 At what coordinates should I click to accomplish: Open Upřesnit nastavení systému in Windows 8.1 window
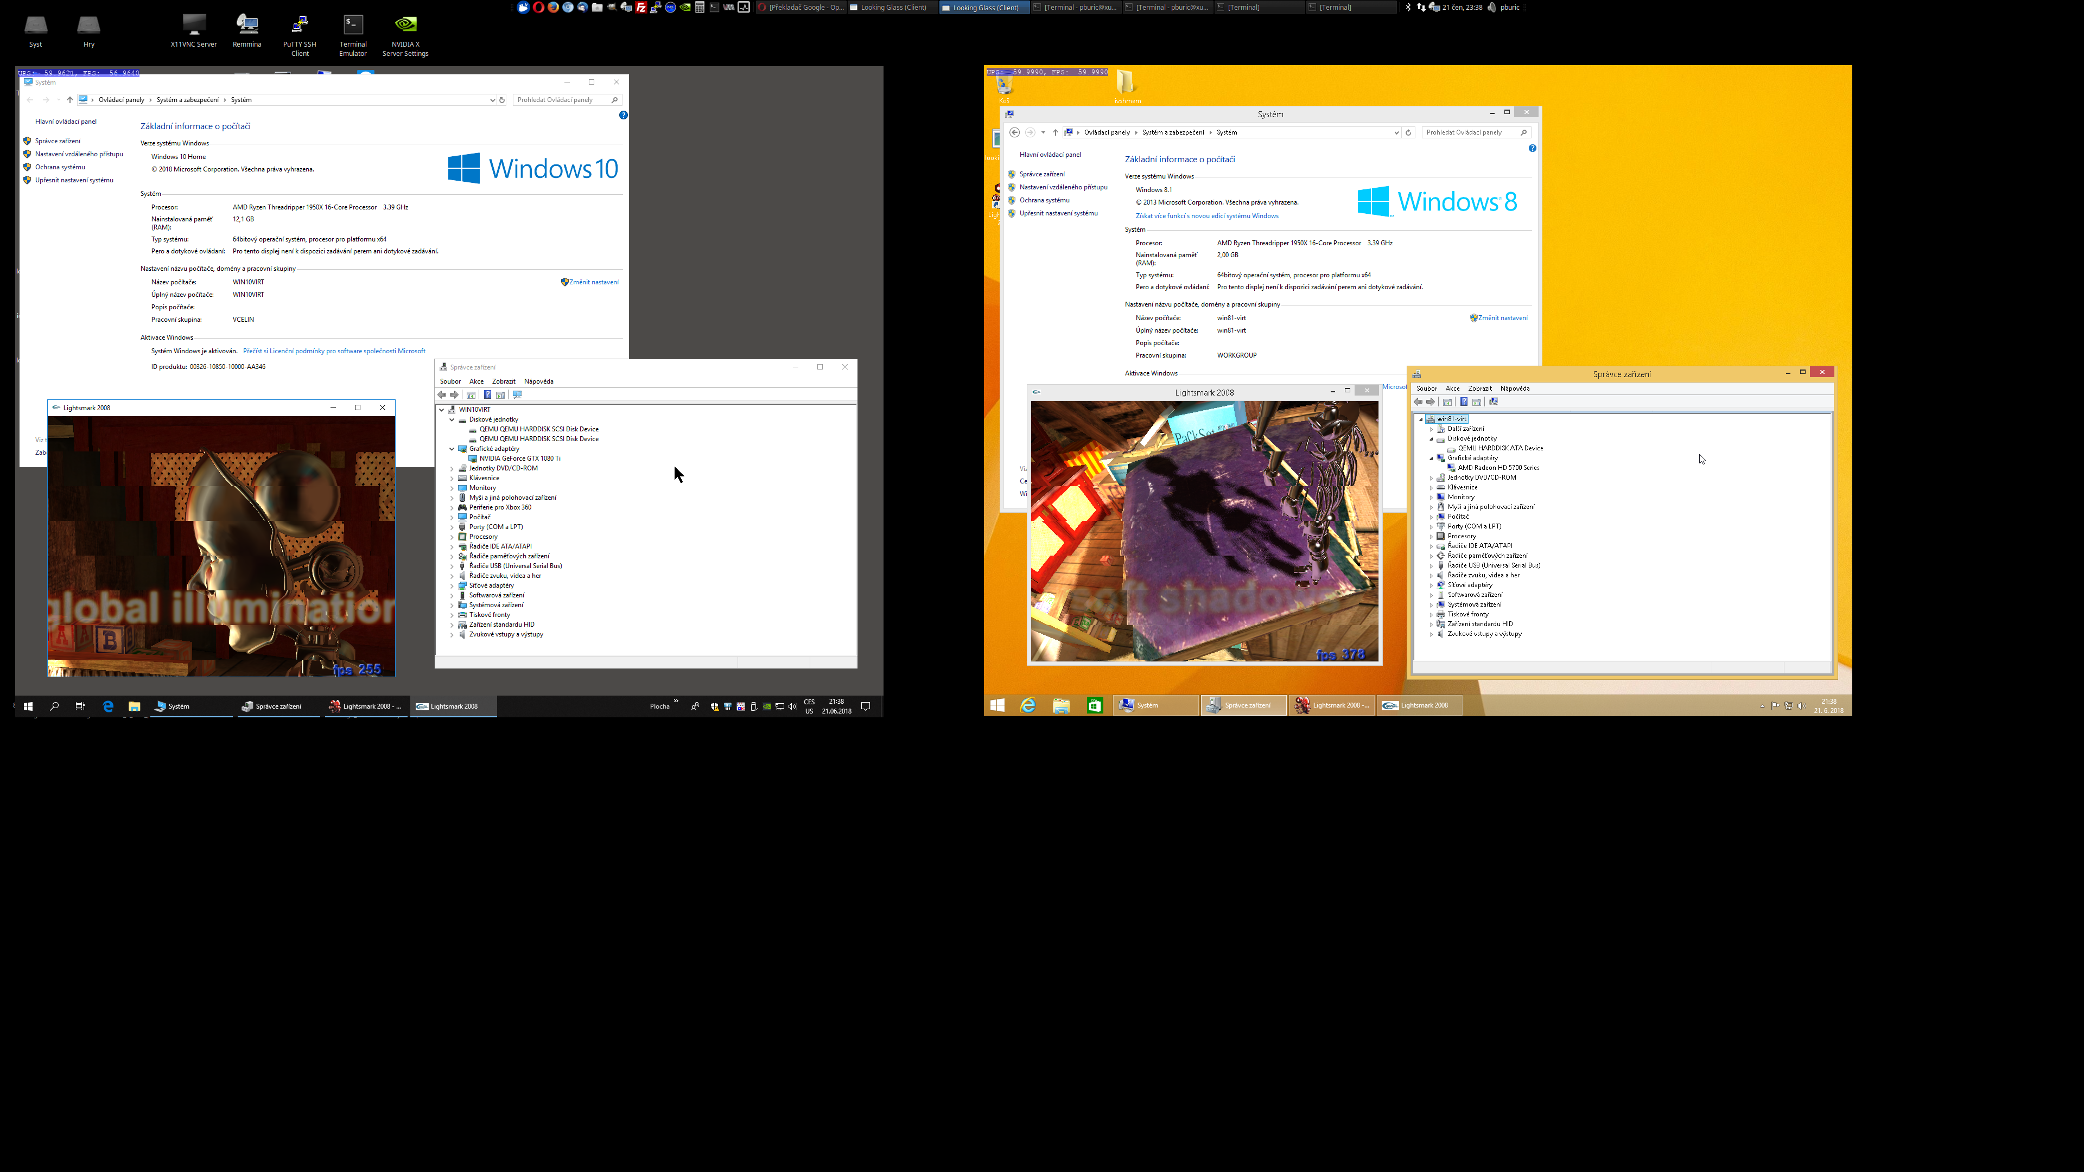[x=1058, y=214]
